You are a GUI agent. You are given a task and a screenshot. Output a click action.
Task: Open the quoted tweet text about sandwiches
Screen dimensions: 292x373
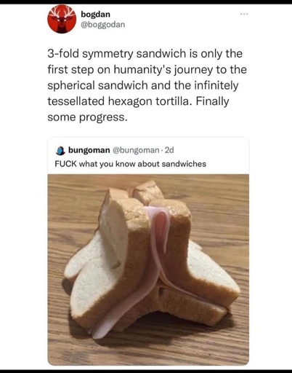point(130,164)
